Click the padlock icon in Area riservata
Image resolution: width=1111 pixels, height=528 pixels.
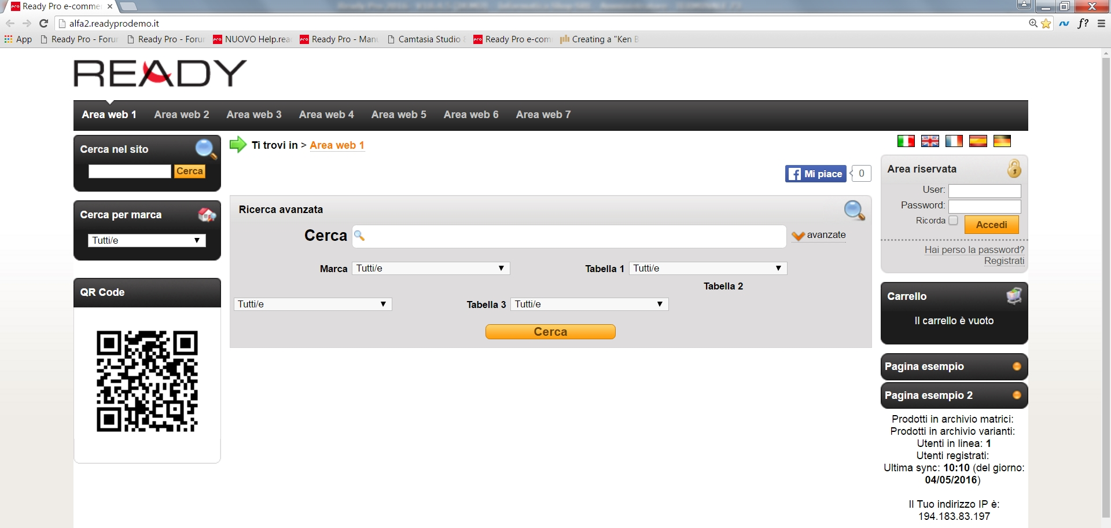[x=1015, y=168]
